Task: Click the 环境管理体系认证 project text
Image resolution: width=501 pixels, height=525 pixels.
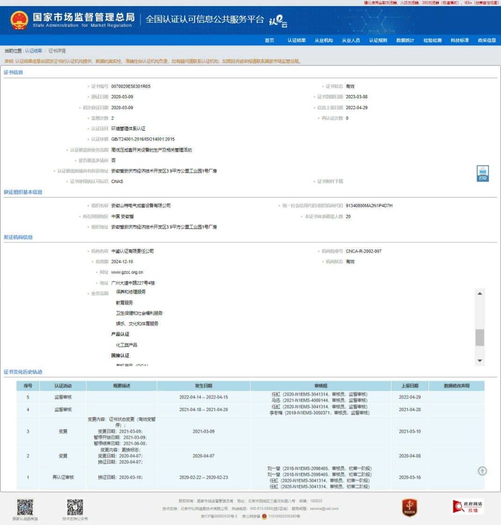Action: click(128, 129)
